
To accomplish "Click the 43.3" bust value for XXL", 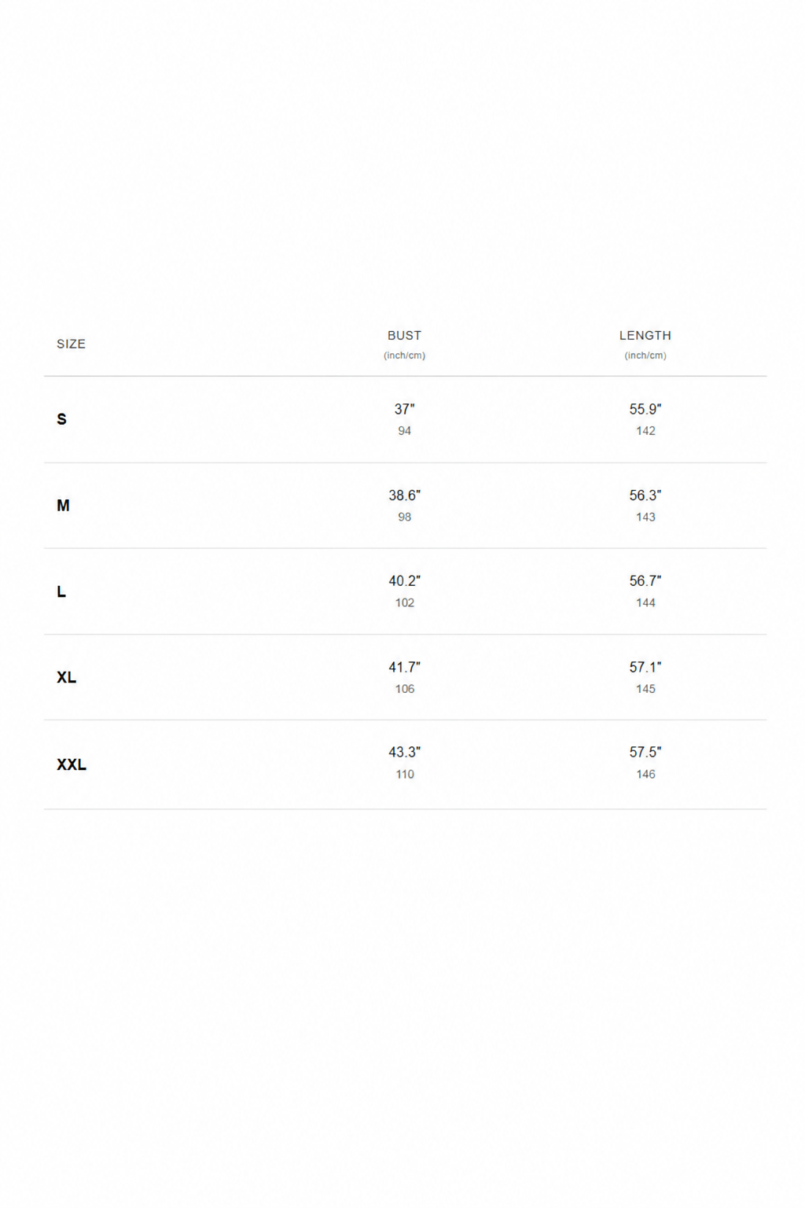I will (404, 753).
